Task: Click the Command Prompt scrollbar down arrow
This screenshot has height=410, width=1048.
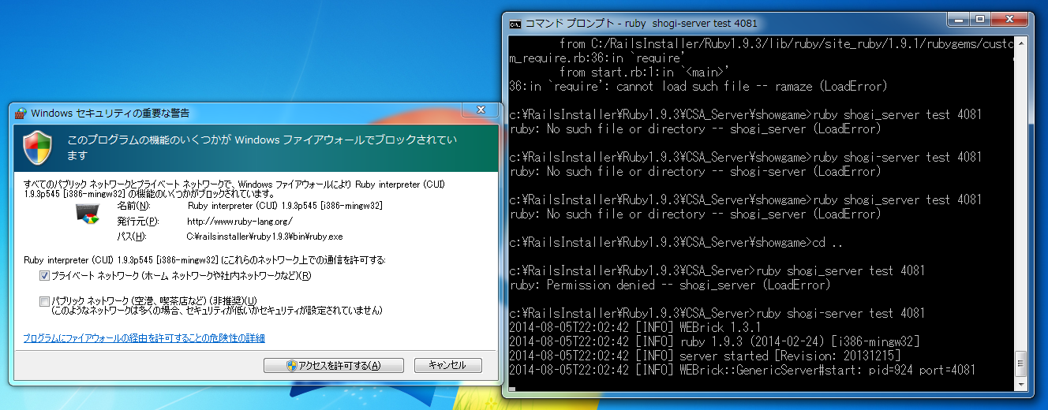Action: coord(1020,384)
